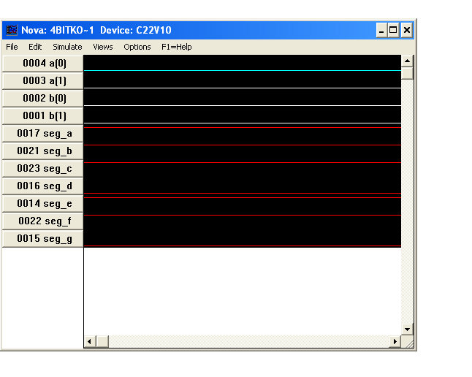
Task: Open the Views menu
Action: (103, 47)
